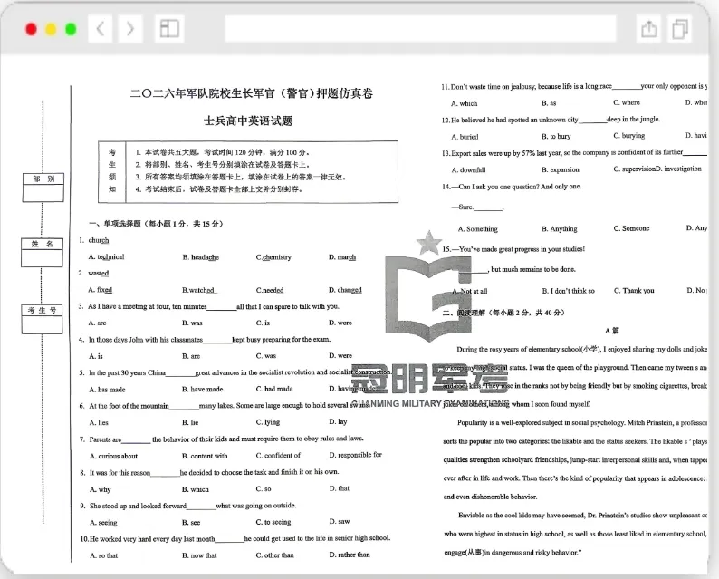Open the duplicate tabs icon
Viewport: 719px width, 579px height.
680,29
